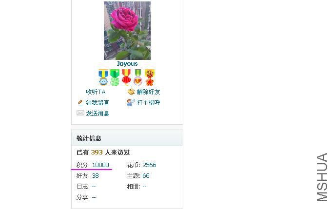The height and width of the screenshot is (209, 333).
Task: Click the pencil icon beside 给我留言
Action: click(80, 103)
